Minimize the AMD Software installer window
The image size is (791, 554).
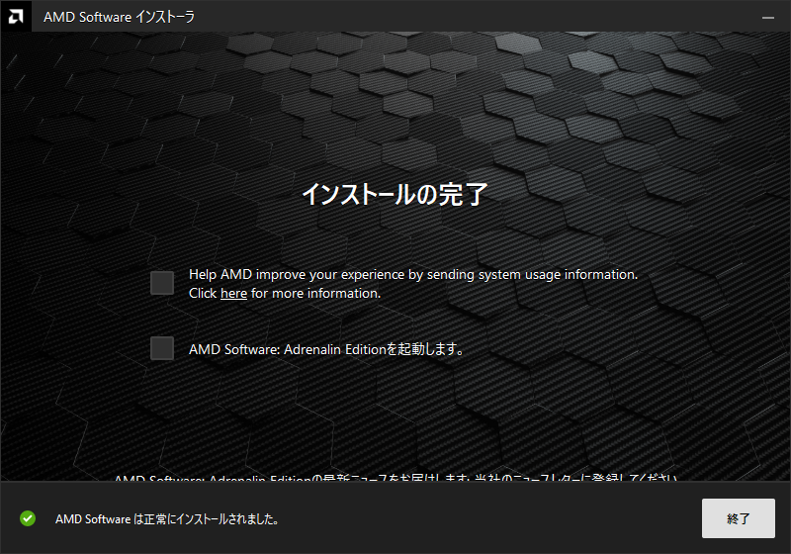pos(768,17)
